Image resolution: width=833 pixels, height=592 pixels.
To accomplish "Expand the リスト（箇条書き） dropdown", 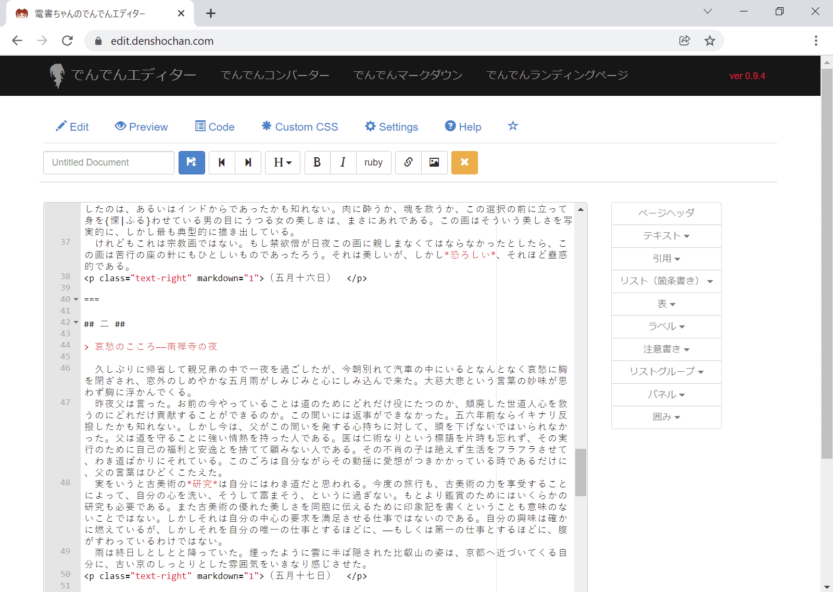I will [x=666, y=281].
